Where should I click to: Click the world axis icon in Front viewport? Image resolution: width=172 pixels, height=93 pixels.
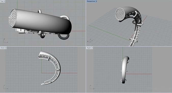click(x=5, y=87)
